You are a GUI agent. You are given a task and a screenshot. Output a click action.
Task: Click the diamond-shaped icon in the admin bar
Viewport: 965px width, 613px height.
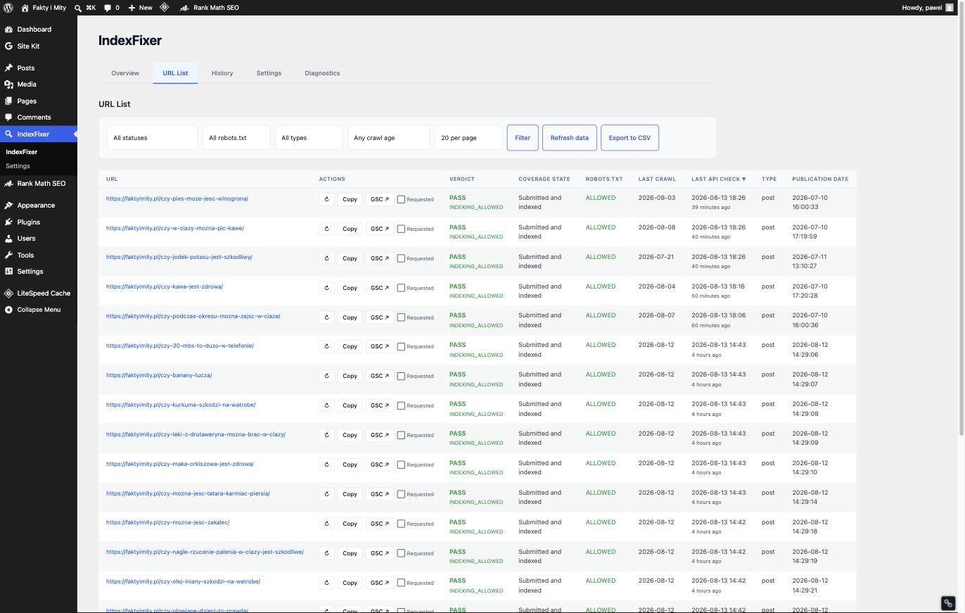tap(164, 8)
